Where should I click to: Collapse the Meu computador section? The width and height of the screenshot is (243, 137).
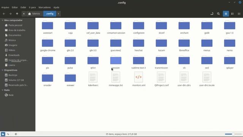coord(3,20)
